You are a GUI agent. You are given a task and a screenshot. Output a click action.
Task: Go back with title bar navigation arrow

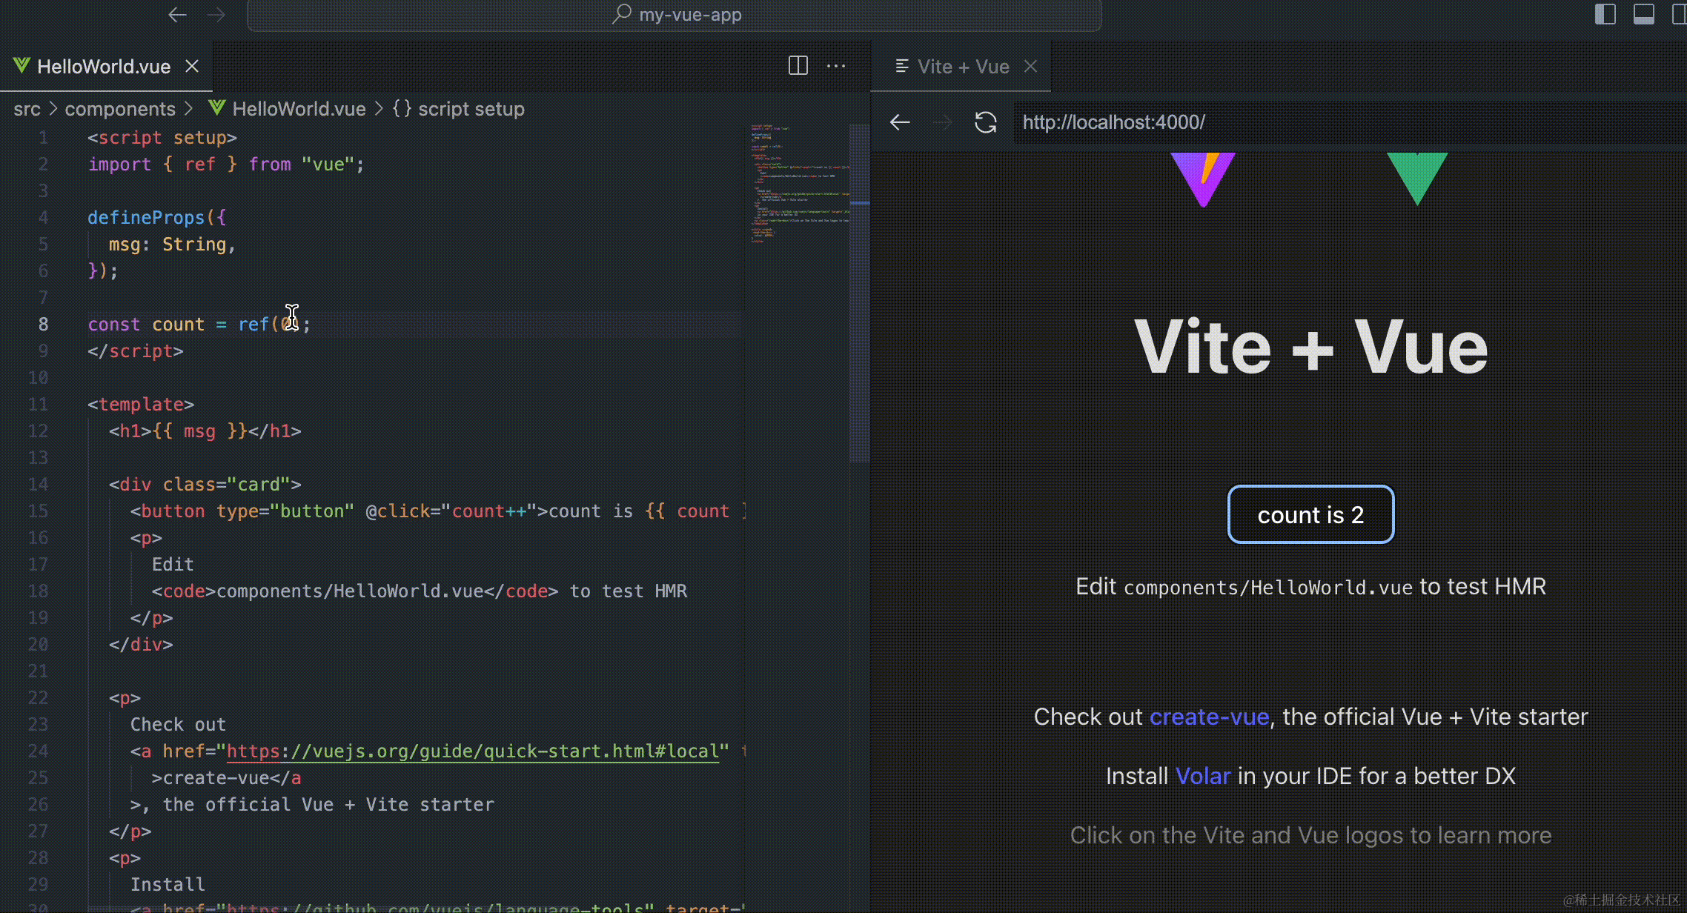click(x=177, y=15)
